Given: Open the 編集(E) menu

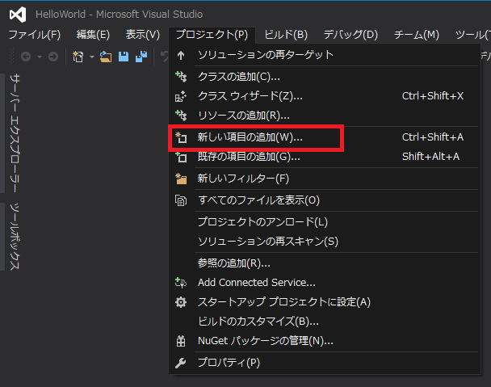Looking at the screenshot, I should tap(93, 35).
